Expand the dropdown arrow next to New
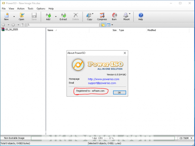Image resolution: width=195 pixels, height=146 pixels. click(14, 17)
